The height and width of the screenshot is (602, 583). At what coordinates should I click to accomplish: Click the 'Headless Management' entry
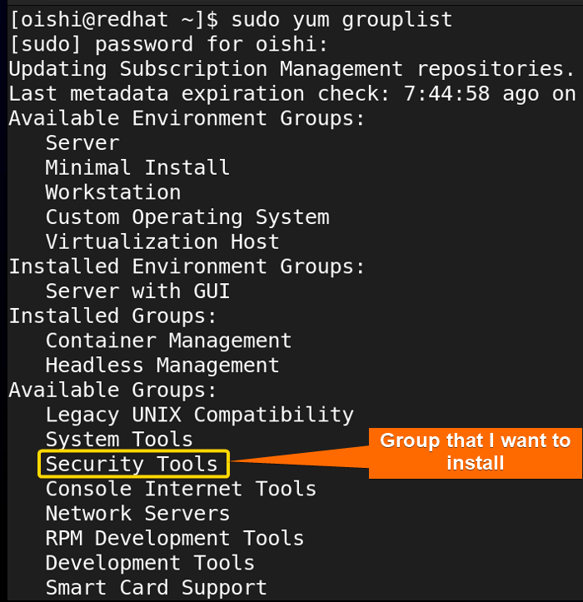point(162,366)
